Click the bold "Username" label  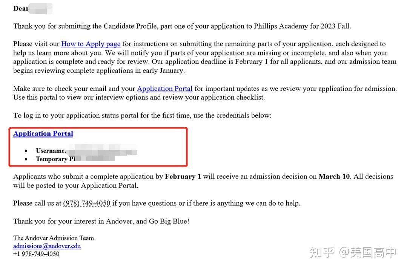coord(50,151)
